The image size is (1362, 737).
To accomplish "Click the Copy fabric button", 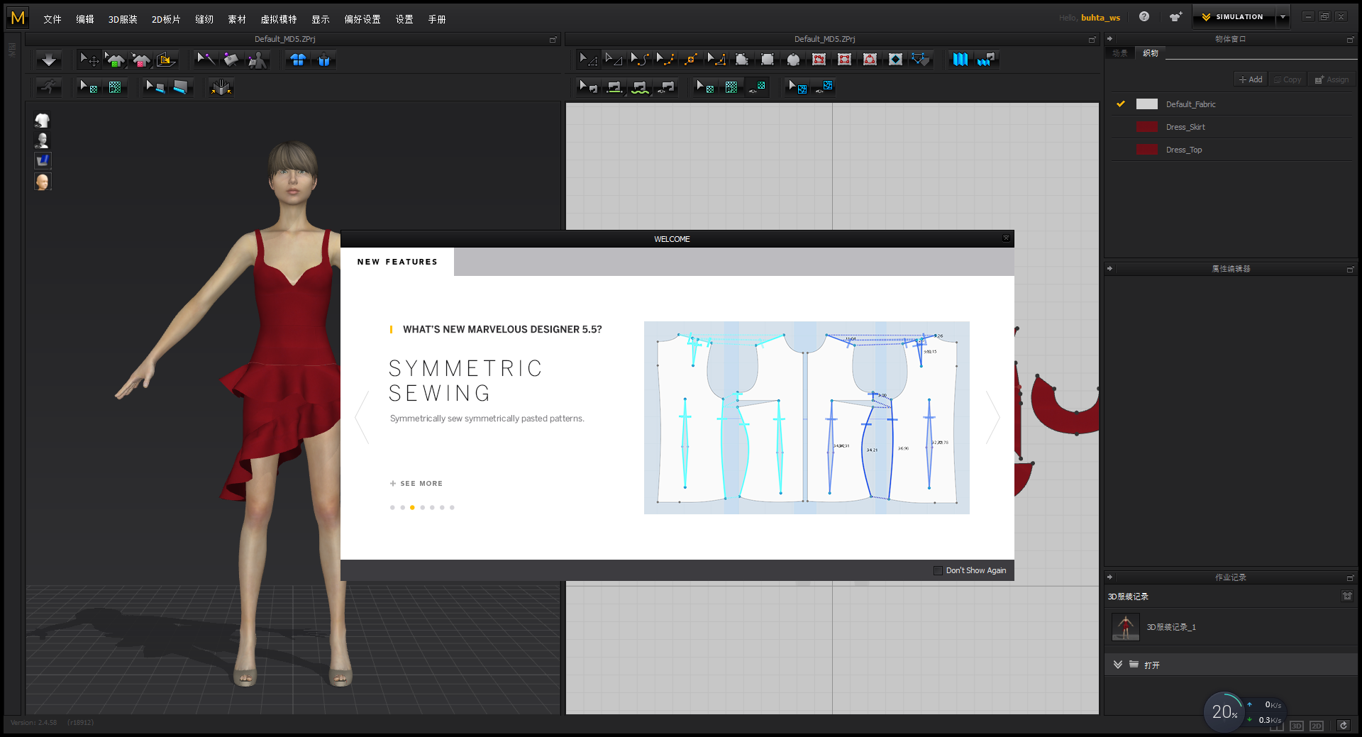I will tap(1287, 79).
